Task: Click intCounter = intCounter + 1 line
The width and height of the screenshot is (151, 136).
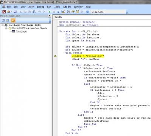Action: click(111, 87)
